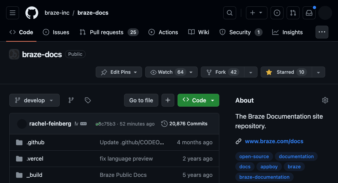Viewport: 338px width, 183px height.
Task: Toggle the Starred button
Action: pos(286,72)
